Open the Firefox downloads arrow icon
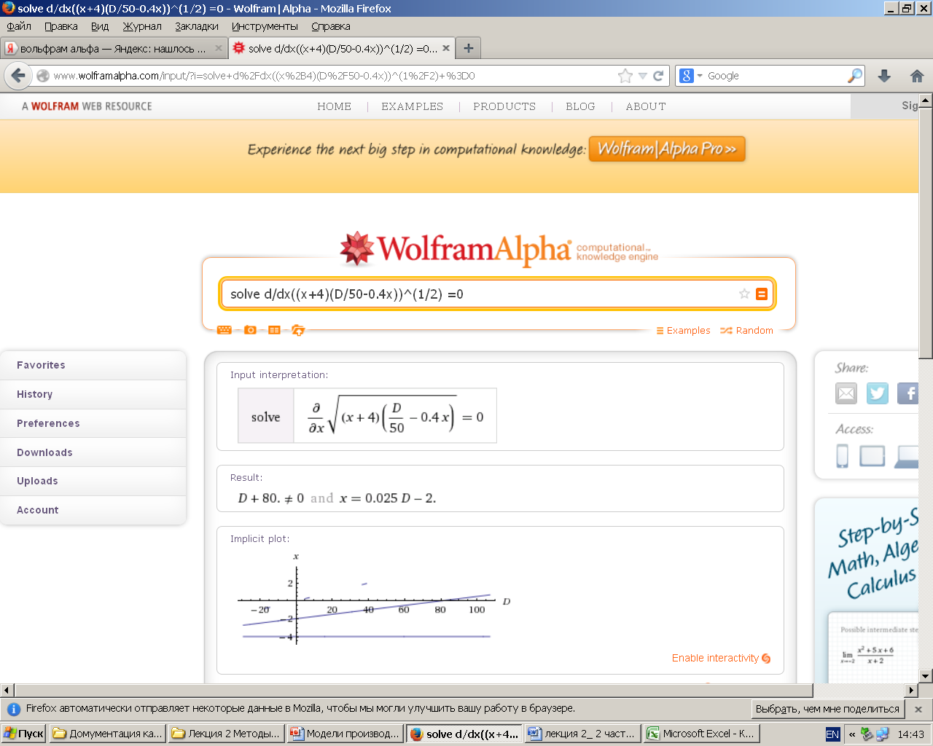Viewport: 933px width, 746px height. 884,76
